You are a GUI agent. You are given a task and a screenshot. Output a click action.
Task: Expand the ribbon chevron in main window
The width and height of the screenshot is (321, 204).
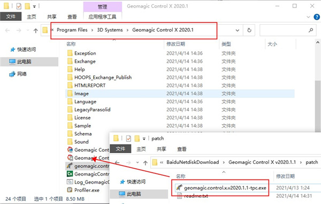(308, 17)
